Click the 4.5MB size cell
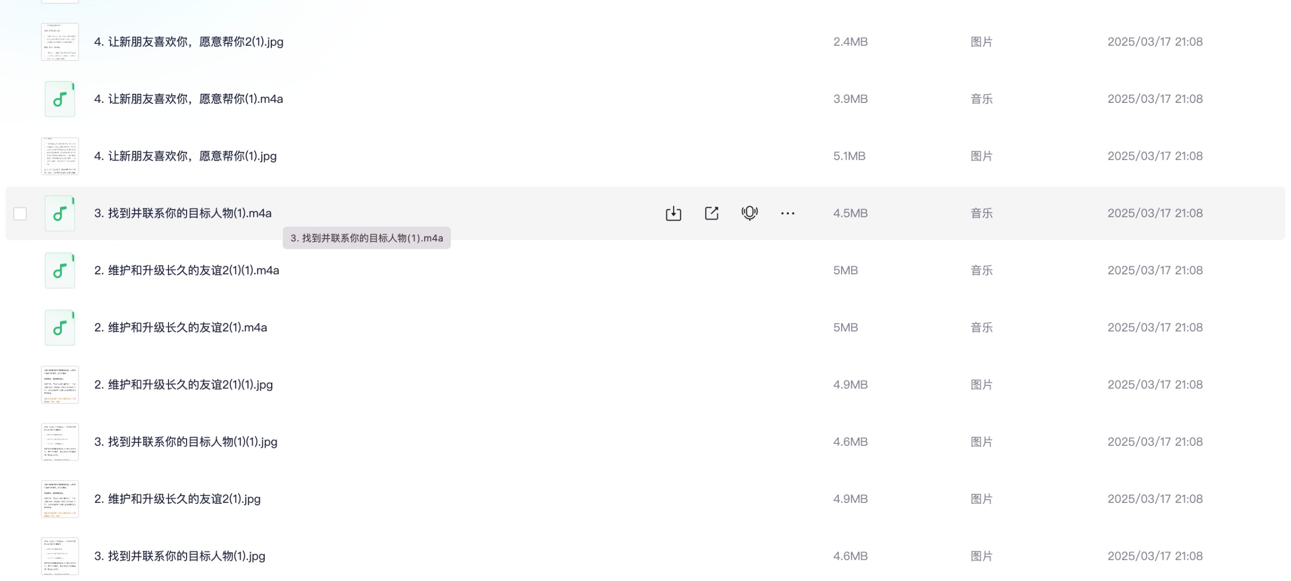 [850, 213]
